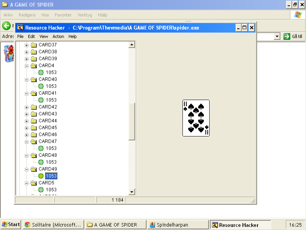The width and height of the screenshot is (306, 230).
Task: Select the open CARD41 folder icon
Action: point(34,93)
